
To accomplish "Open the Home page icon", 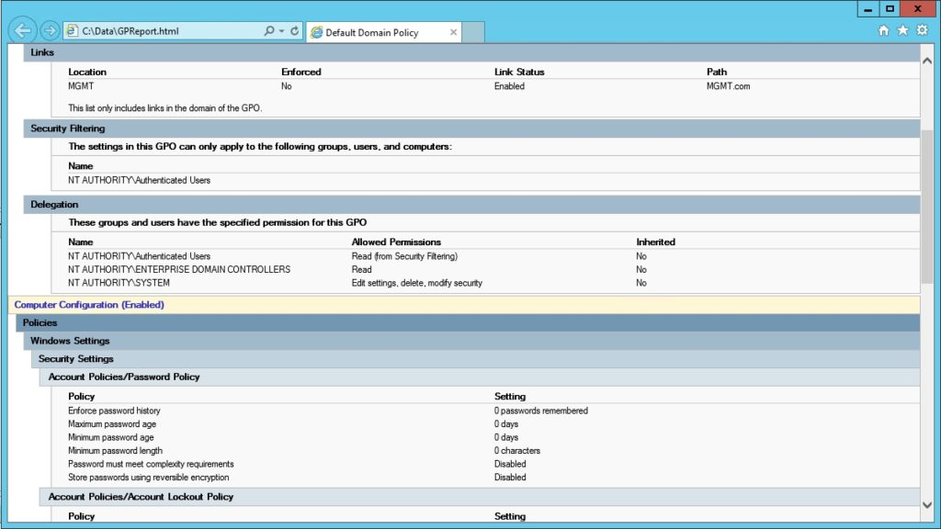I will point(883,30).
